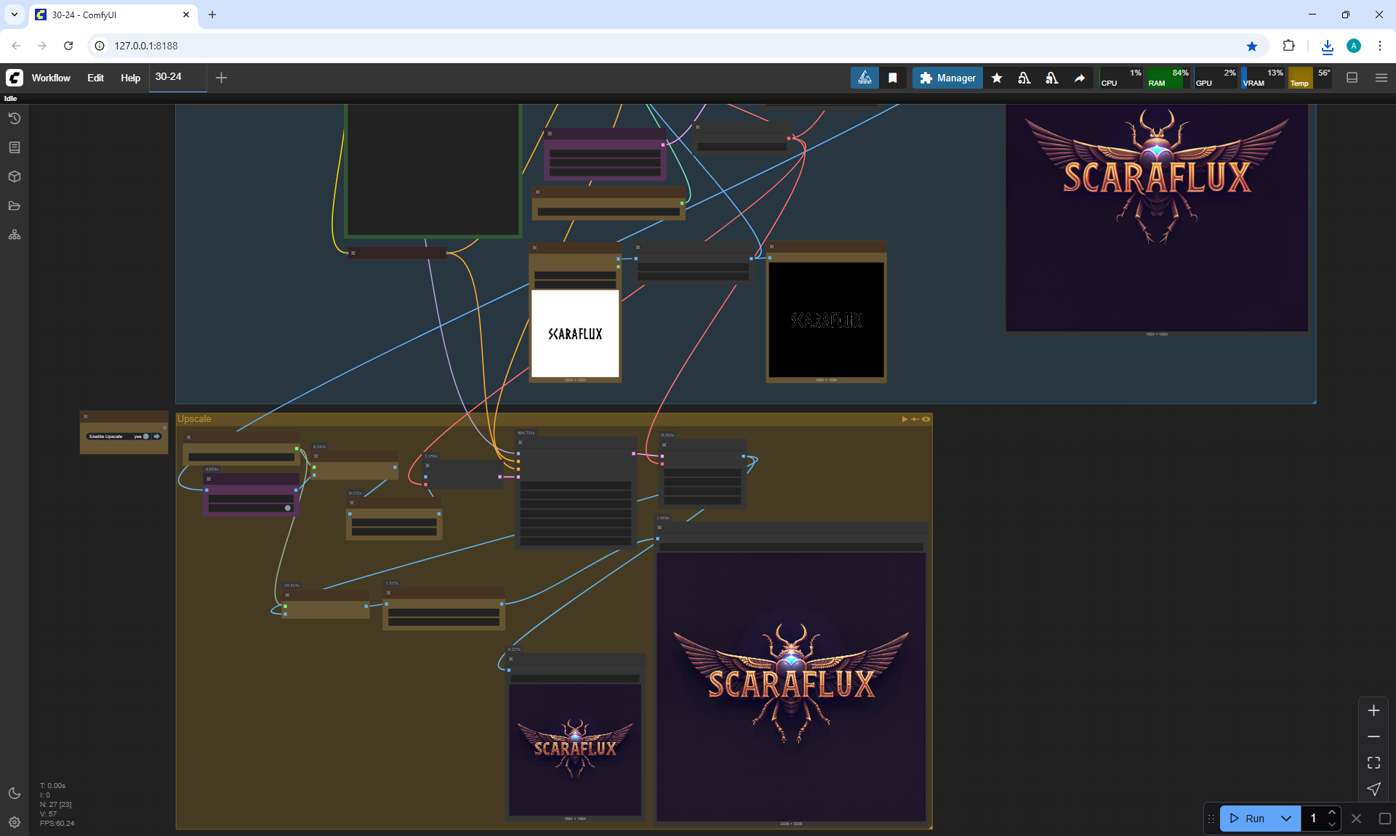Open the hamburger menu at top right
This screenshot has height=836, width=1396.
[1381, 78]
